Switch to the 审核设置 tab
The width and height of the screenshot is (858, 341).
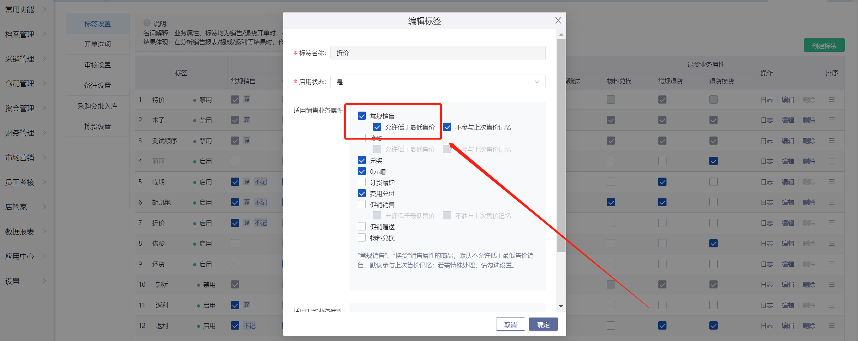(97, 65)
